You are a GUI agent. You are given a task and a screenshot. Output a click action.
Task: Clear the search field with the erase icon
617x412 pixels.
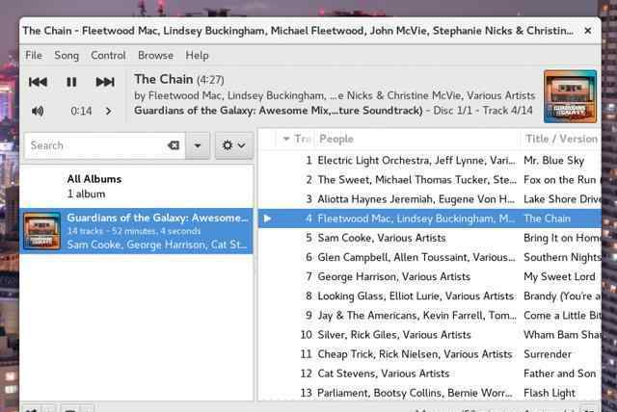coord(174,145)
